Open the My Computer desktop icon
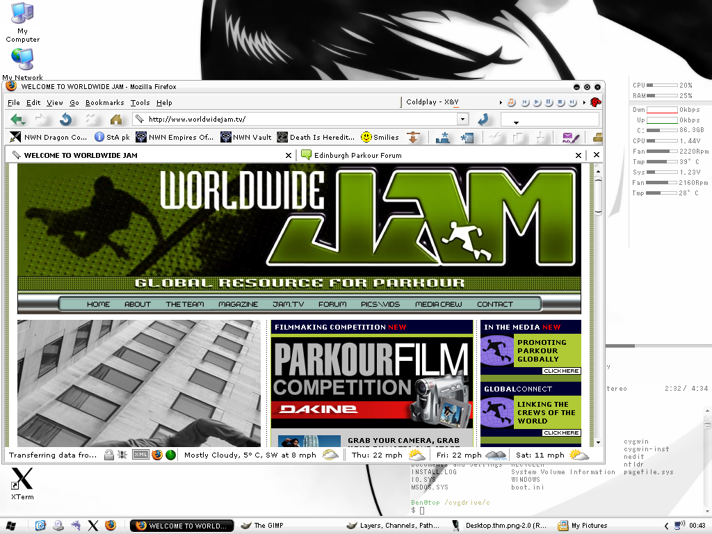 tap(22, 23)
